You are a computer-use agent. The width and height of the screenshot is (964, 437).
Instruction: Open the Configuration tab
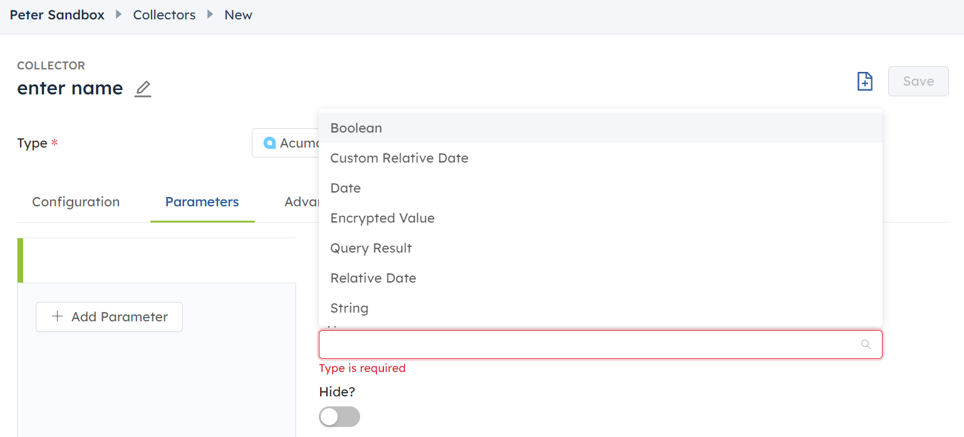[76, 202]
